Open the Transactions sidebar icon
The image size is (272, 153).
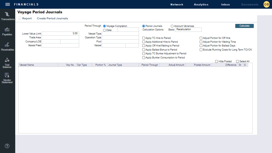(7, 16)
